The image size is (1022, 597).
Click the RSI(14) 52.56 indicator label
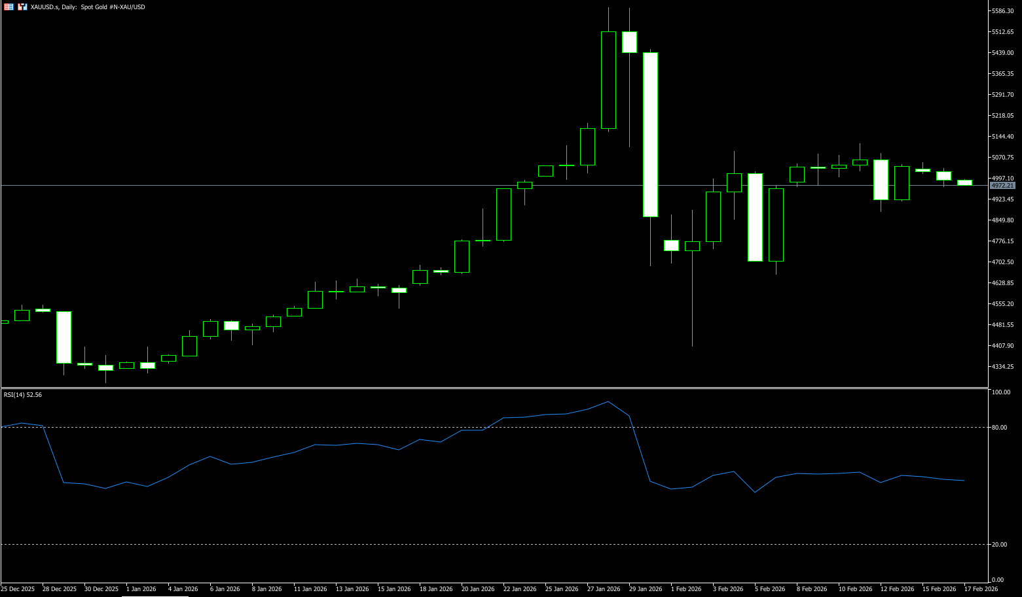point(23,395)
